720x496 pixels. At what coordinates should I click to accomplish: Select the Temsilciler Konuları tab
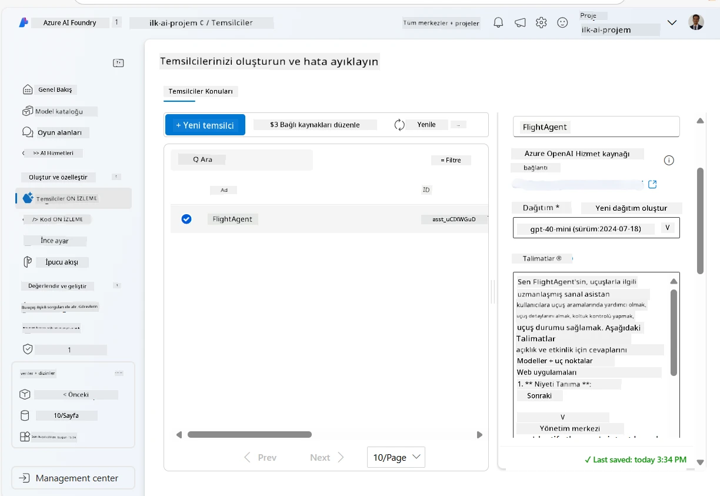click(x=201, y=91)
